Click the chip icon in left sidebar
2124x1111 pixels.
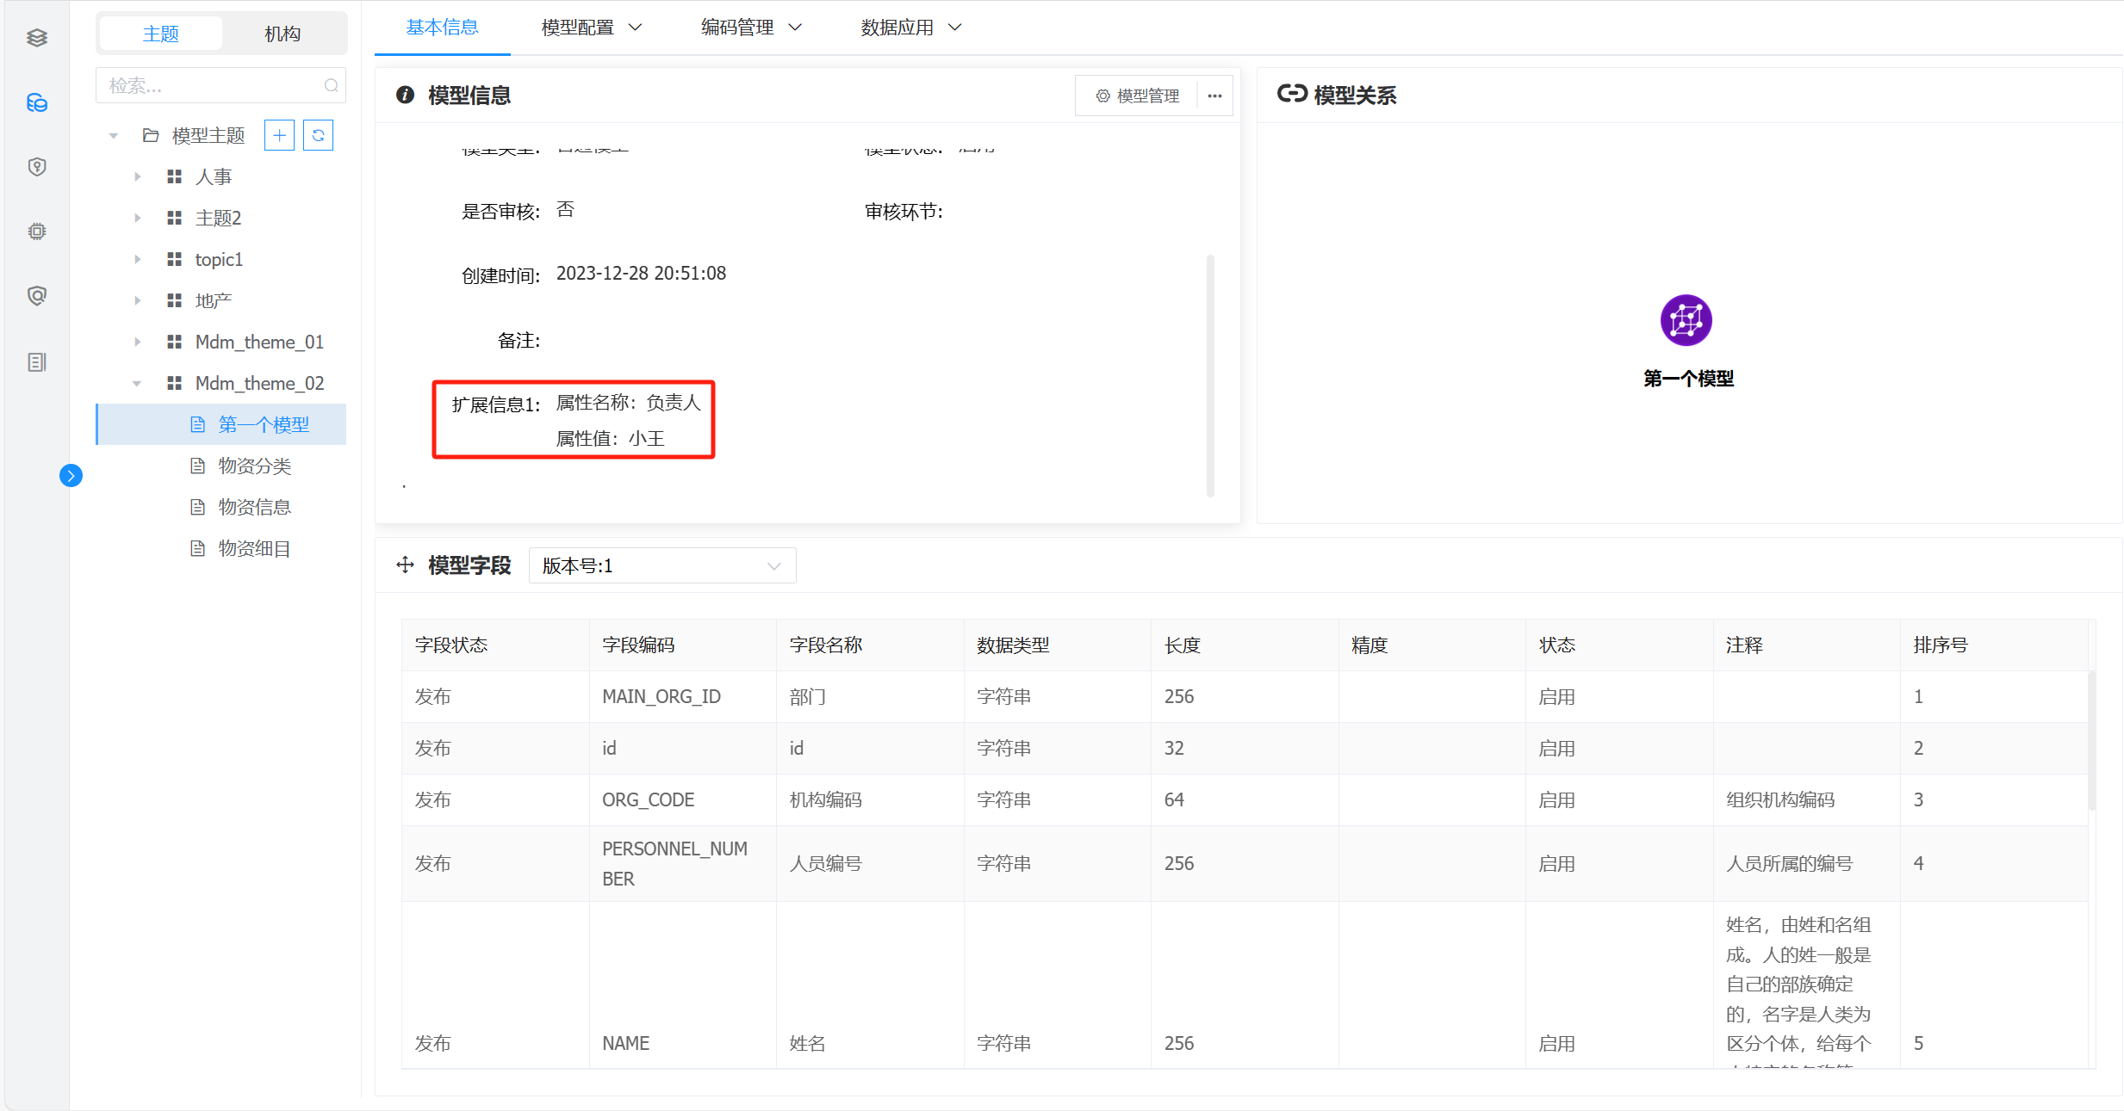tap(36, 231)
